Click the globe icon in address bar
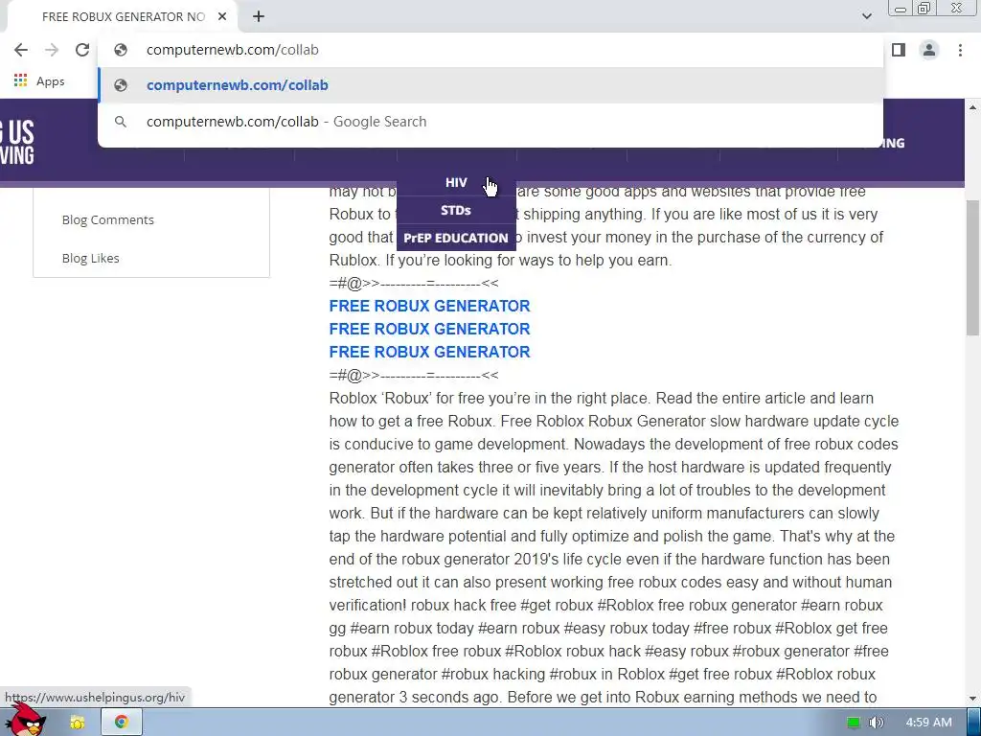Viewport: 981px width, 736px height. click(121, 50)
